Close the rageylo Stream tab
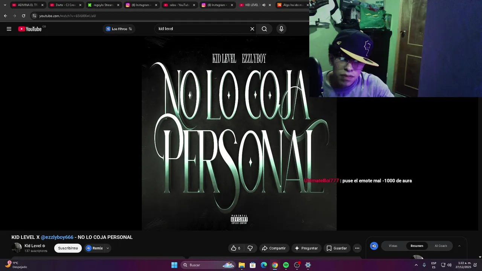 118,5
